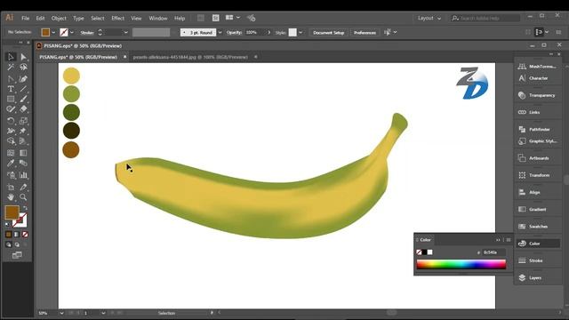Click the Preferences button
The image size is (569, 320).
(x=365, y=33)
